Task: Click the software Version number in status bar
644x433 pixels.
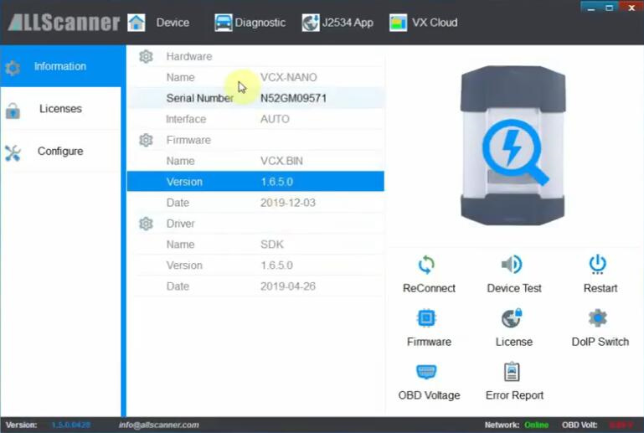Action: (x=71, y=425)
